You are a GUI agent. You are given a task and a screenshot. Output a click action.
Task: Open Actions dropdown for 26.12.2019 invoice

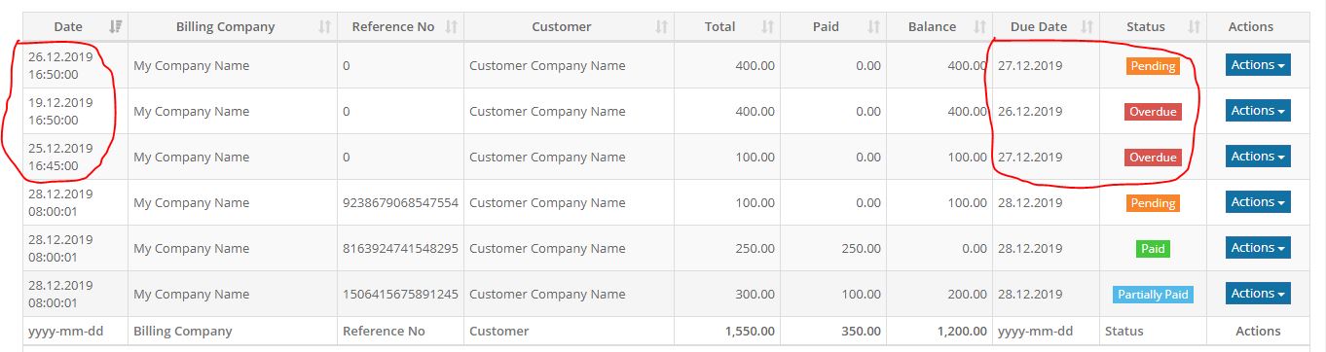(1258, 65)
